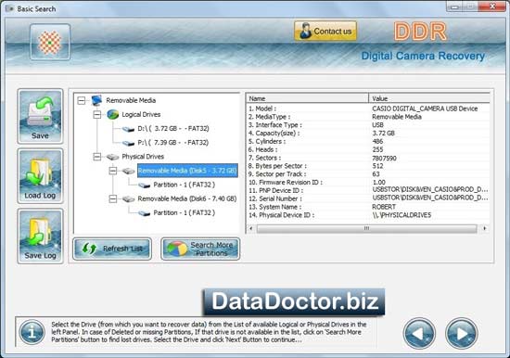Click the Refresh List button
The image size is (510, 358).
pyautogui.click(x=112, y=249)
